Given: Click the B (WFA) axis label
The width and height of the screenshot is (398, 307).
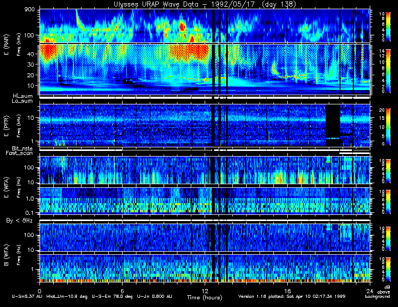Looking at the screenshot, I should click(7, 255).
